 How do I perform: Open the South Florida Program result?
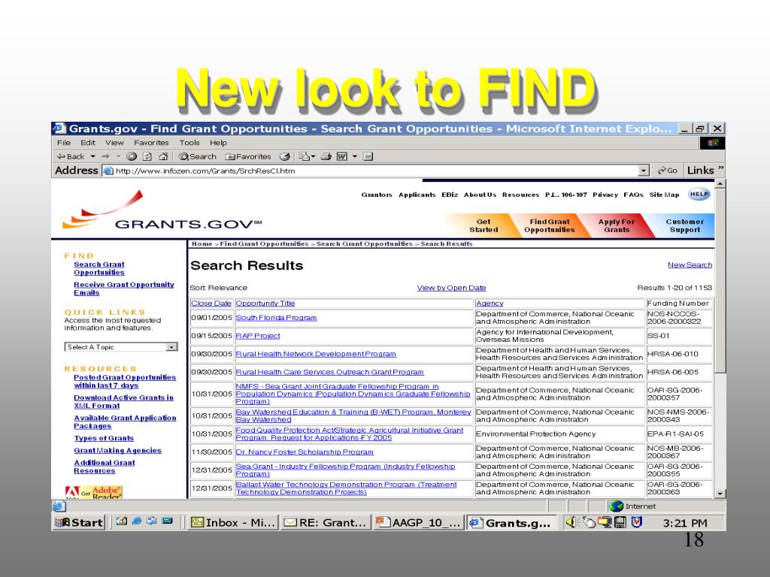276,318
